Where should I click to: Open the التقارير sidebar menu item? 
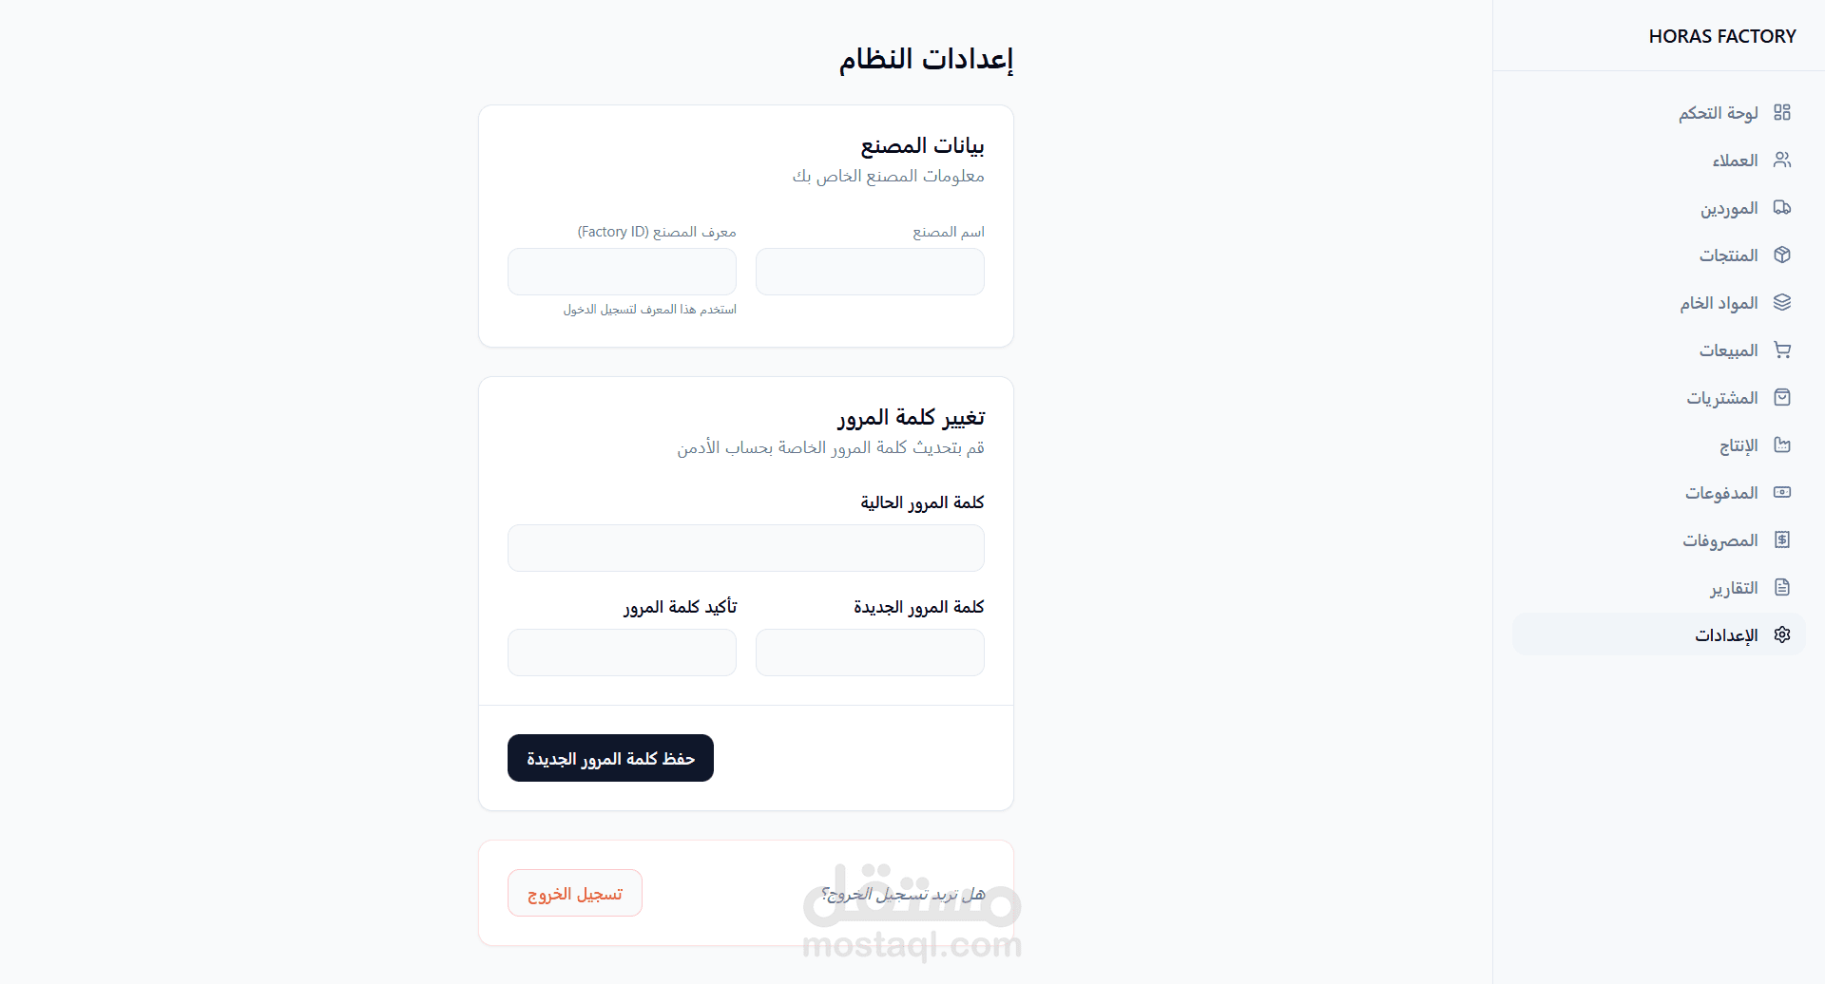(x=1734, y=588)
